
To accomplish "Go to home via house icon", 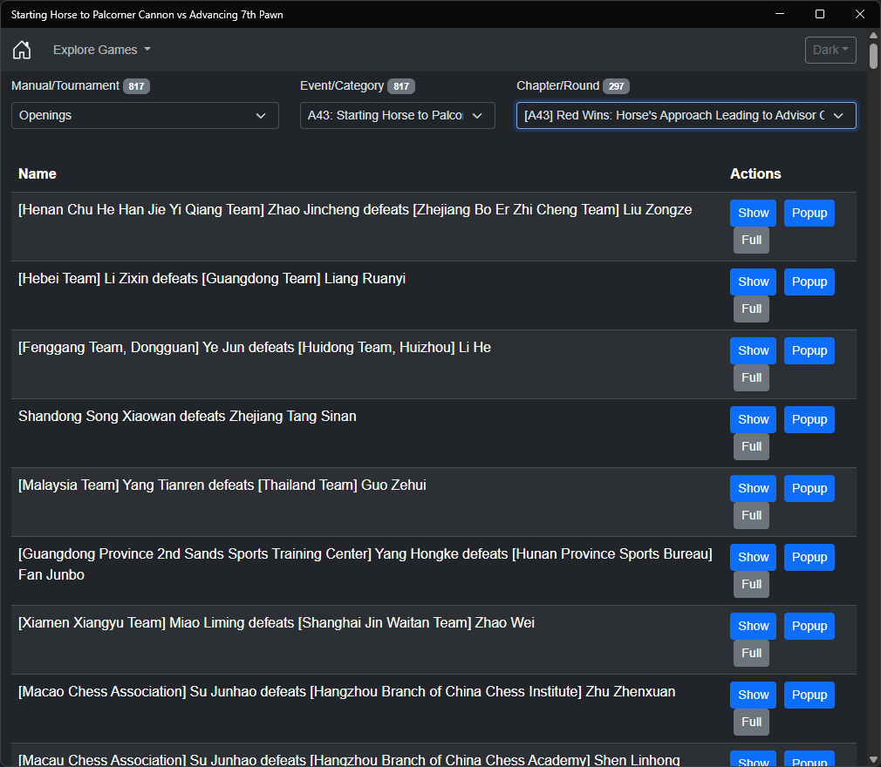I will [22, 50].
